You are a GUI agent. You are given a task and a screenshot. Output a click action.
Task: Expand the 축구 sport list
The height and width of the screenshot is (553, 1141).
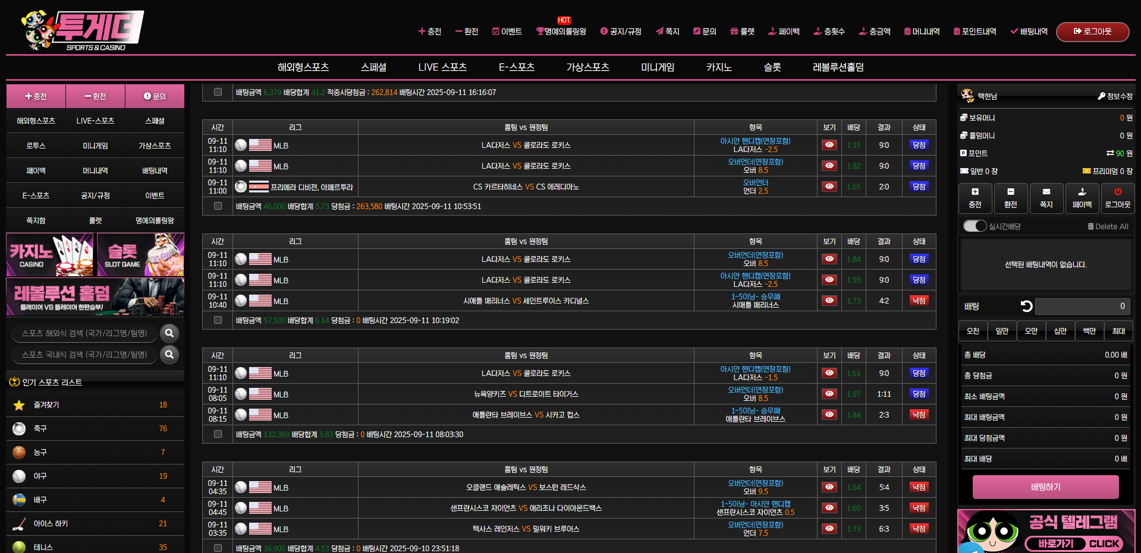[x=40, y=428]
